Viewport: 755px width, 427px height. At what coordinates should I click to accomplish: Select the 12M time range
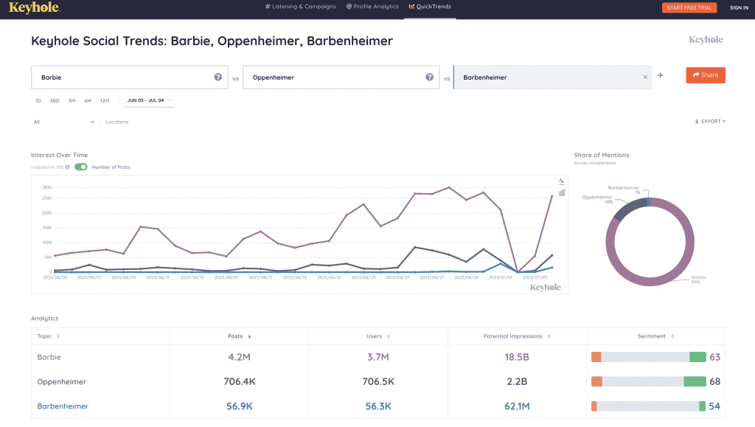coord(105,100)
